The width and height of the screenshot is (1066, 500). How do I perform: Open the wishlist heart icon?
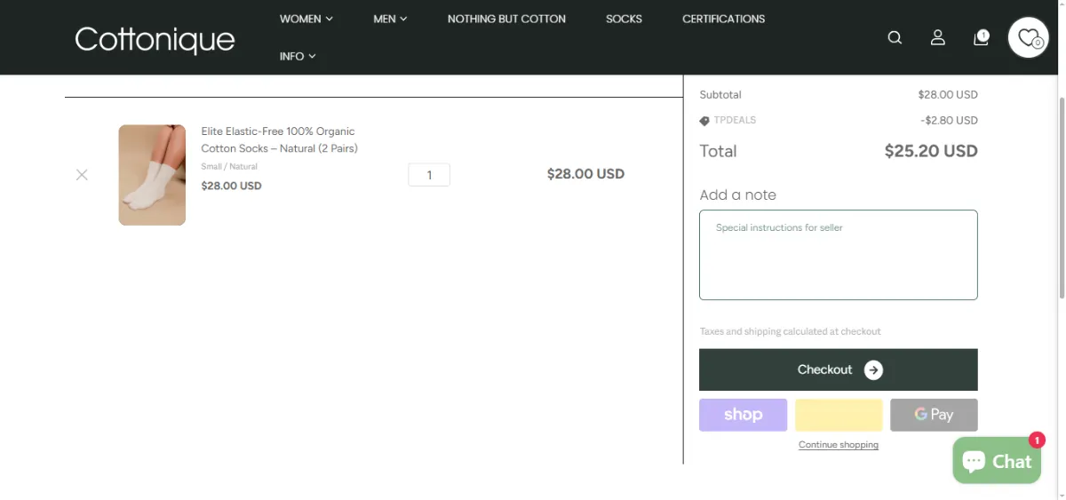[x=1029, y=37]
